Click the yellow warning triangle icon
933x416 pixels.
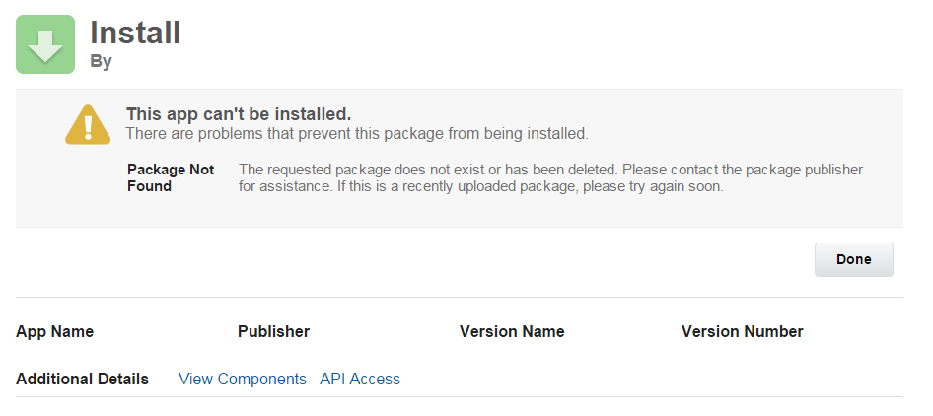coord(88,125)
